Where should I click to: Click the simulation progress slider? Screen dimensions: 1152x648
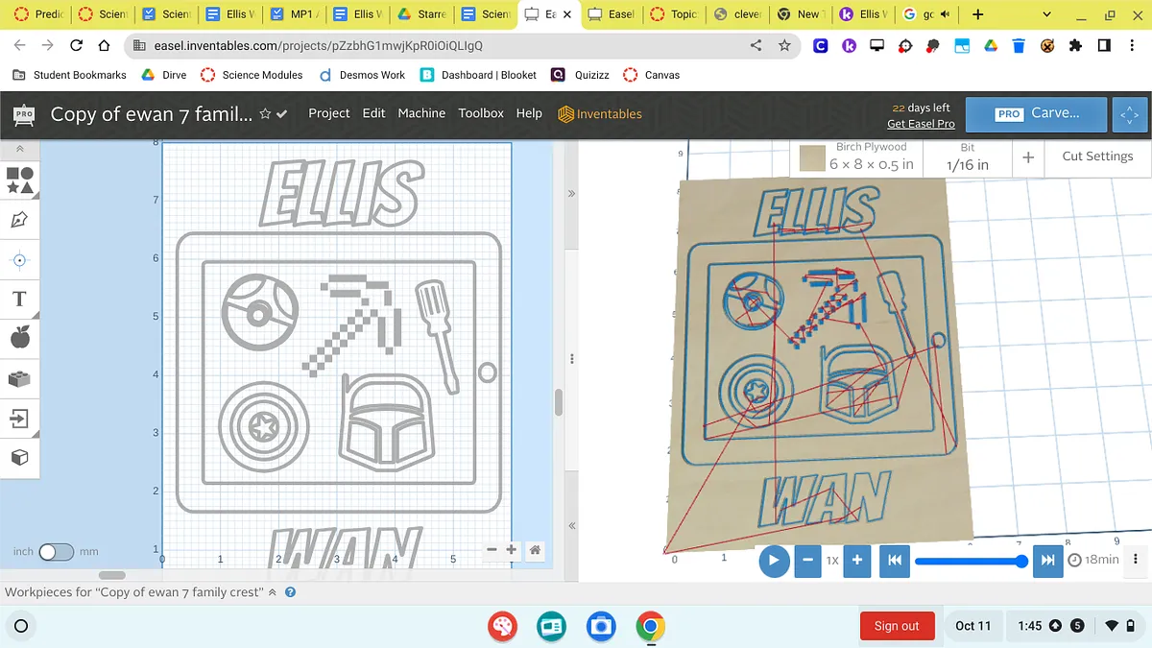pyautogui.click(x=970, y=561)
